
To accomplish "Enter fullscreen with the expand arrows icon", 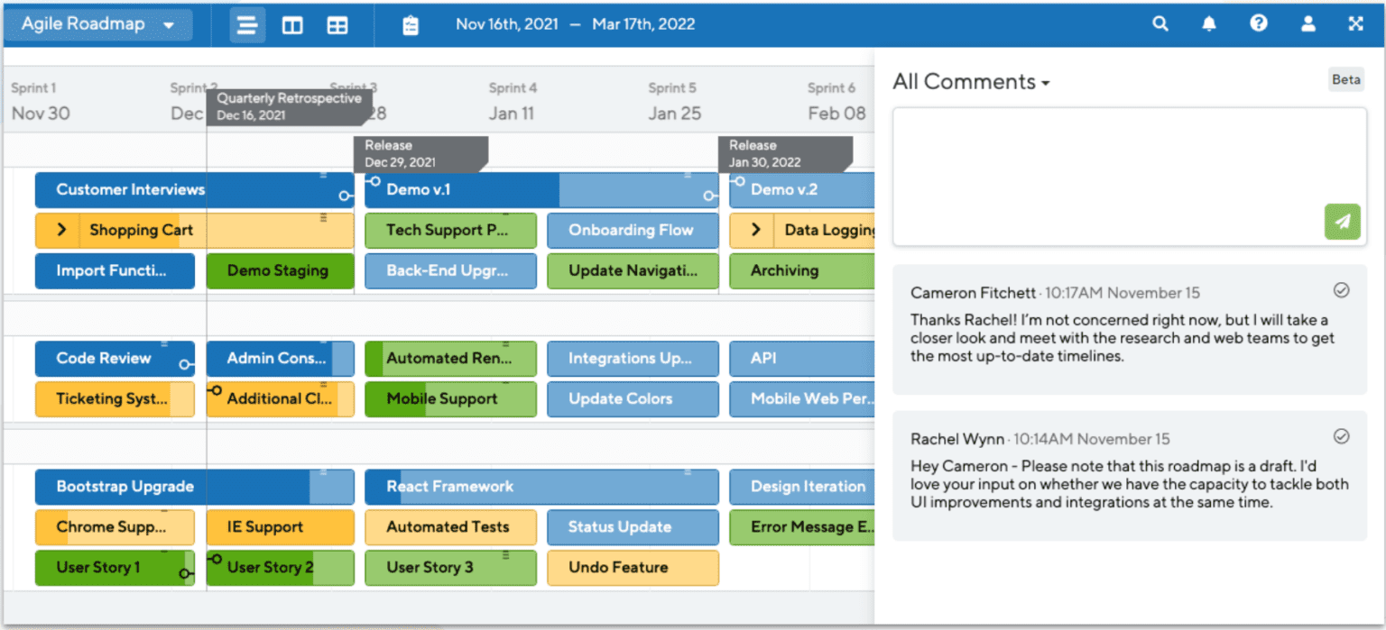I will click(1356, 23).
